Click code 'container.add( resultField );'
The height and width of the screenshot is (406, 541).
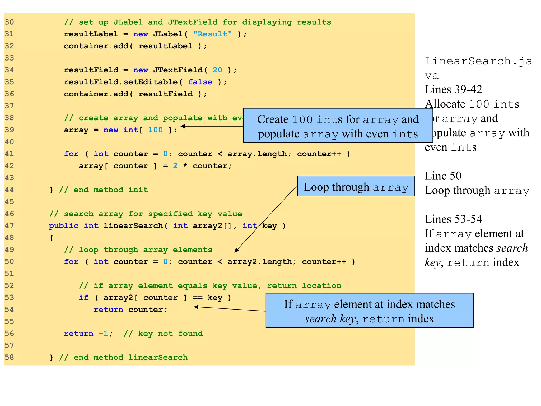[x=136, y=94]
